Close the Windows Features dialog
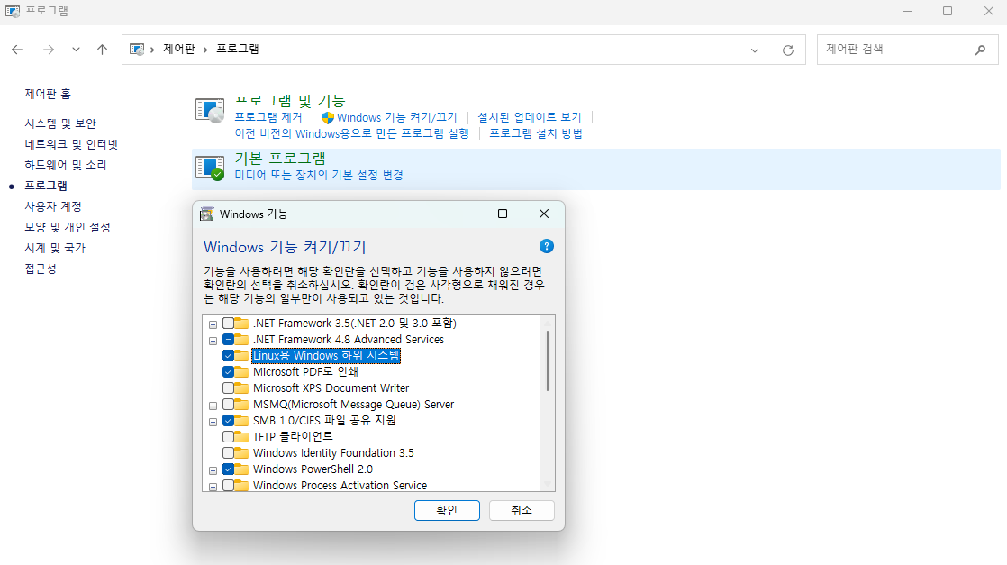Viewport: 1007px width, 565px height. [544, 214]
